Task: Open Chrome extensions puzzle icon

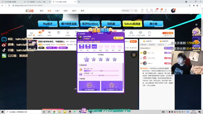Action: [x=194, y=5]
